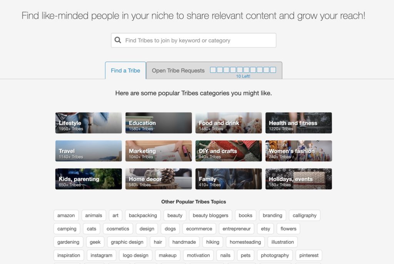Viewport: 394px width, 264px height.
Task: Open the Food and drink category card
Action: pos(229,123)
